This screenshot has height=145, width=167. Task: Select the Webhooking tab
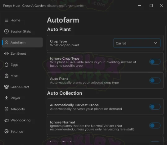[22, 120]
